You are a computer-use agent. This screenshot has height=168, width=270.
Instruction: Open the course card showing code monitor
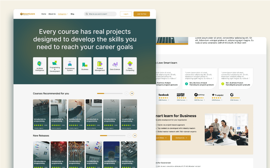click(41, 114)
